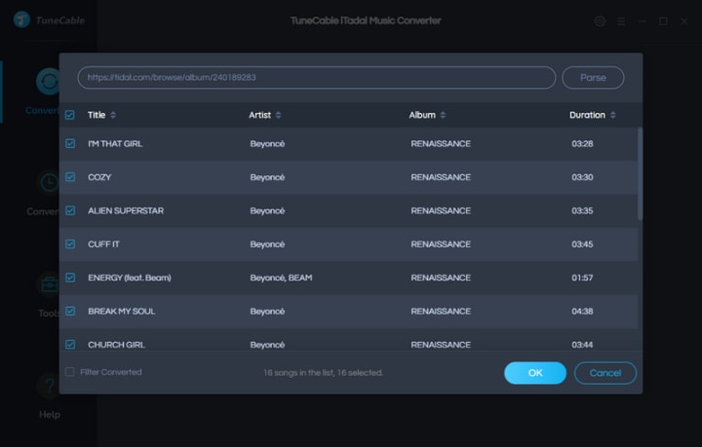This screenshot has height=447, width=702.
Task: Open the settings gear in the title bar
Action: 600,21
